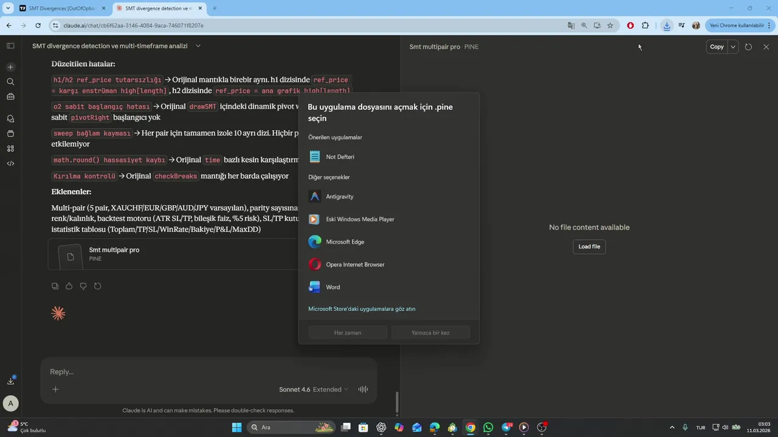Choose Opera Internet Browser option
The height and width of the screenshot is (437, 778).
coord(389,265)
